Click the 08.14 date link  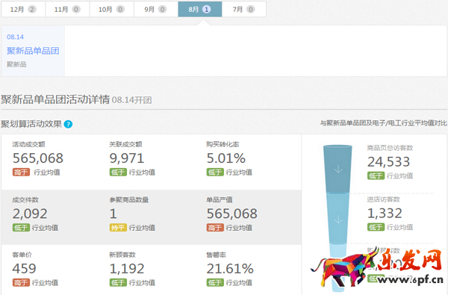15,37
